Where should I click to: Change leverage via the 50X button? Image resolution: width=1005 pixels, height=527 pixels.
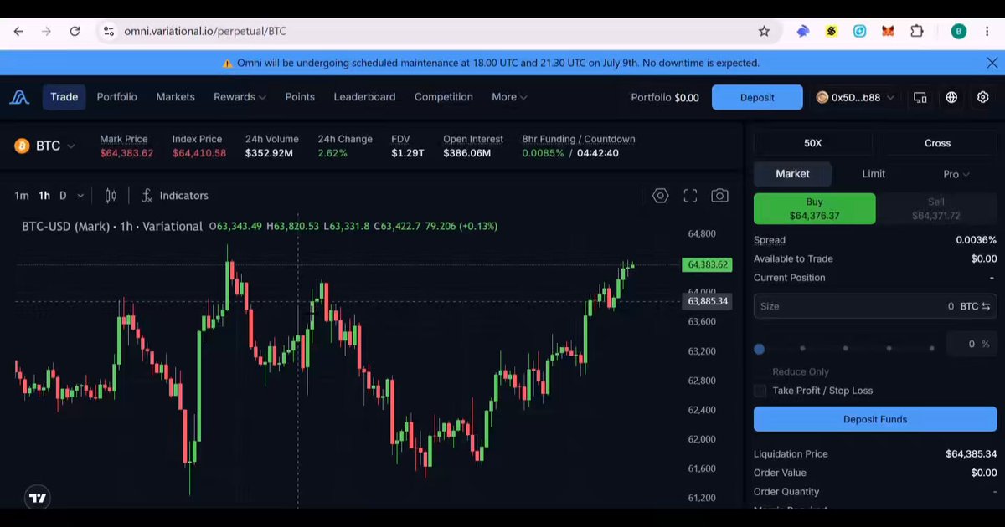pyautogui.click(x=812, y=143)
